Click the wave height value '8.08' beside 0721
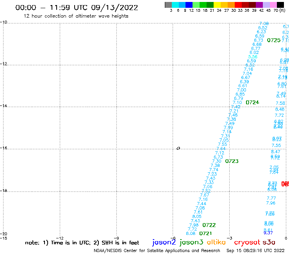 click(x=191, y=234)
